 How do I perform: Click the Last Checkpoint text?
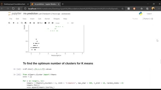point(49,14)
